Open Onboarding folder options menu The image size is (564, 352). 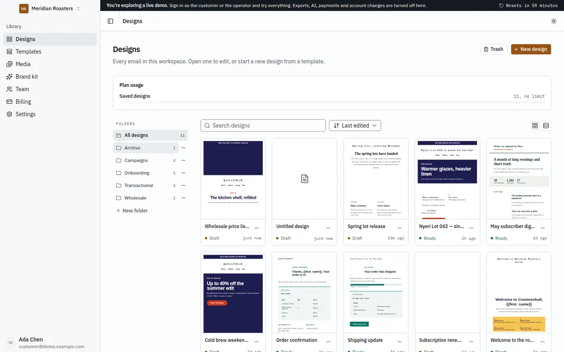click(183, 173)
